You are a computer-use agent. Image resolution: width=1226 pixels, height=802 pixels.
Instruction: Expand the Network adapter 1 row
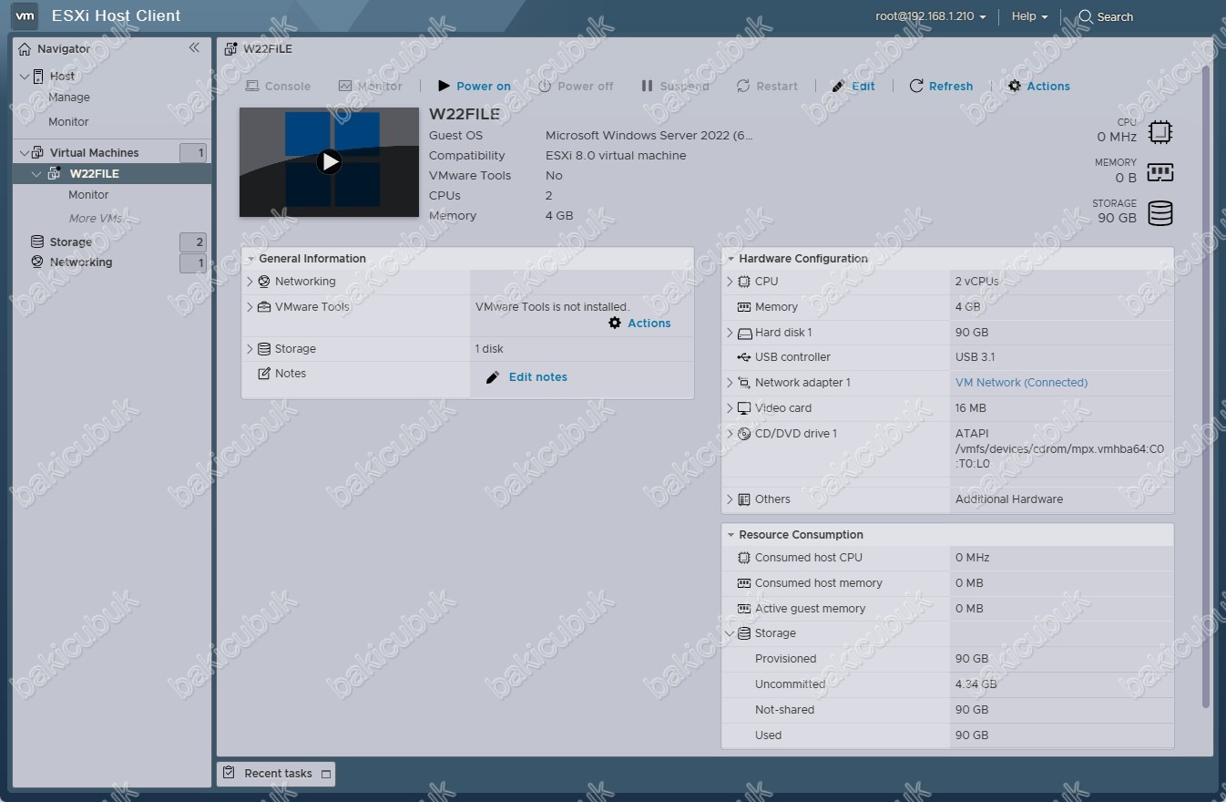[730, 383]
